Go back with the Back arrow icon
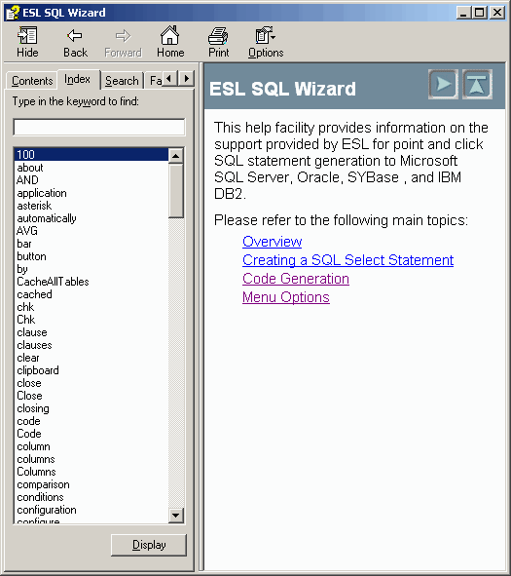Viewport: 511px width, 576px height. coord(75,36)
